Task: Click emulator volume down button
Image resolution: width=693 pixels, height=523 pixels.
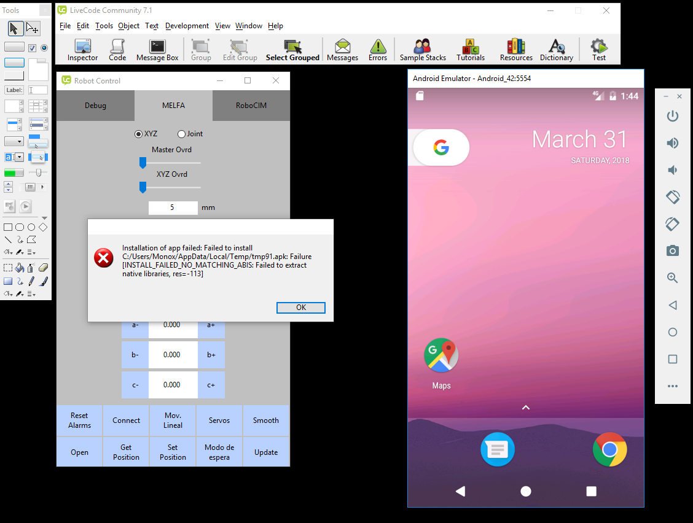Action: pyautogui.click(x=673, y=170)
